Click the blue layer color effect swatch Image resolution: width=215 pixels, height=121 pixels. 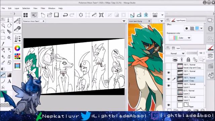tap(197, 28)
